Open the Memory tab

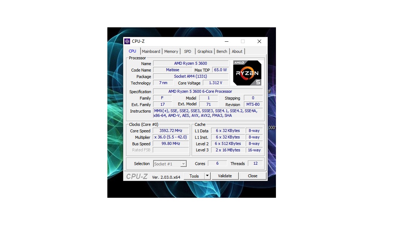pos(171,51)
